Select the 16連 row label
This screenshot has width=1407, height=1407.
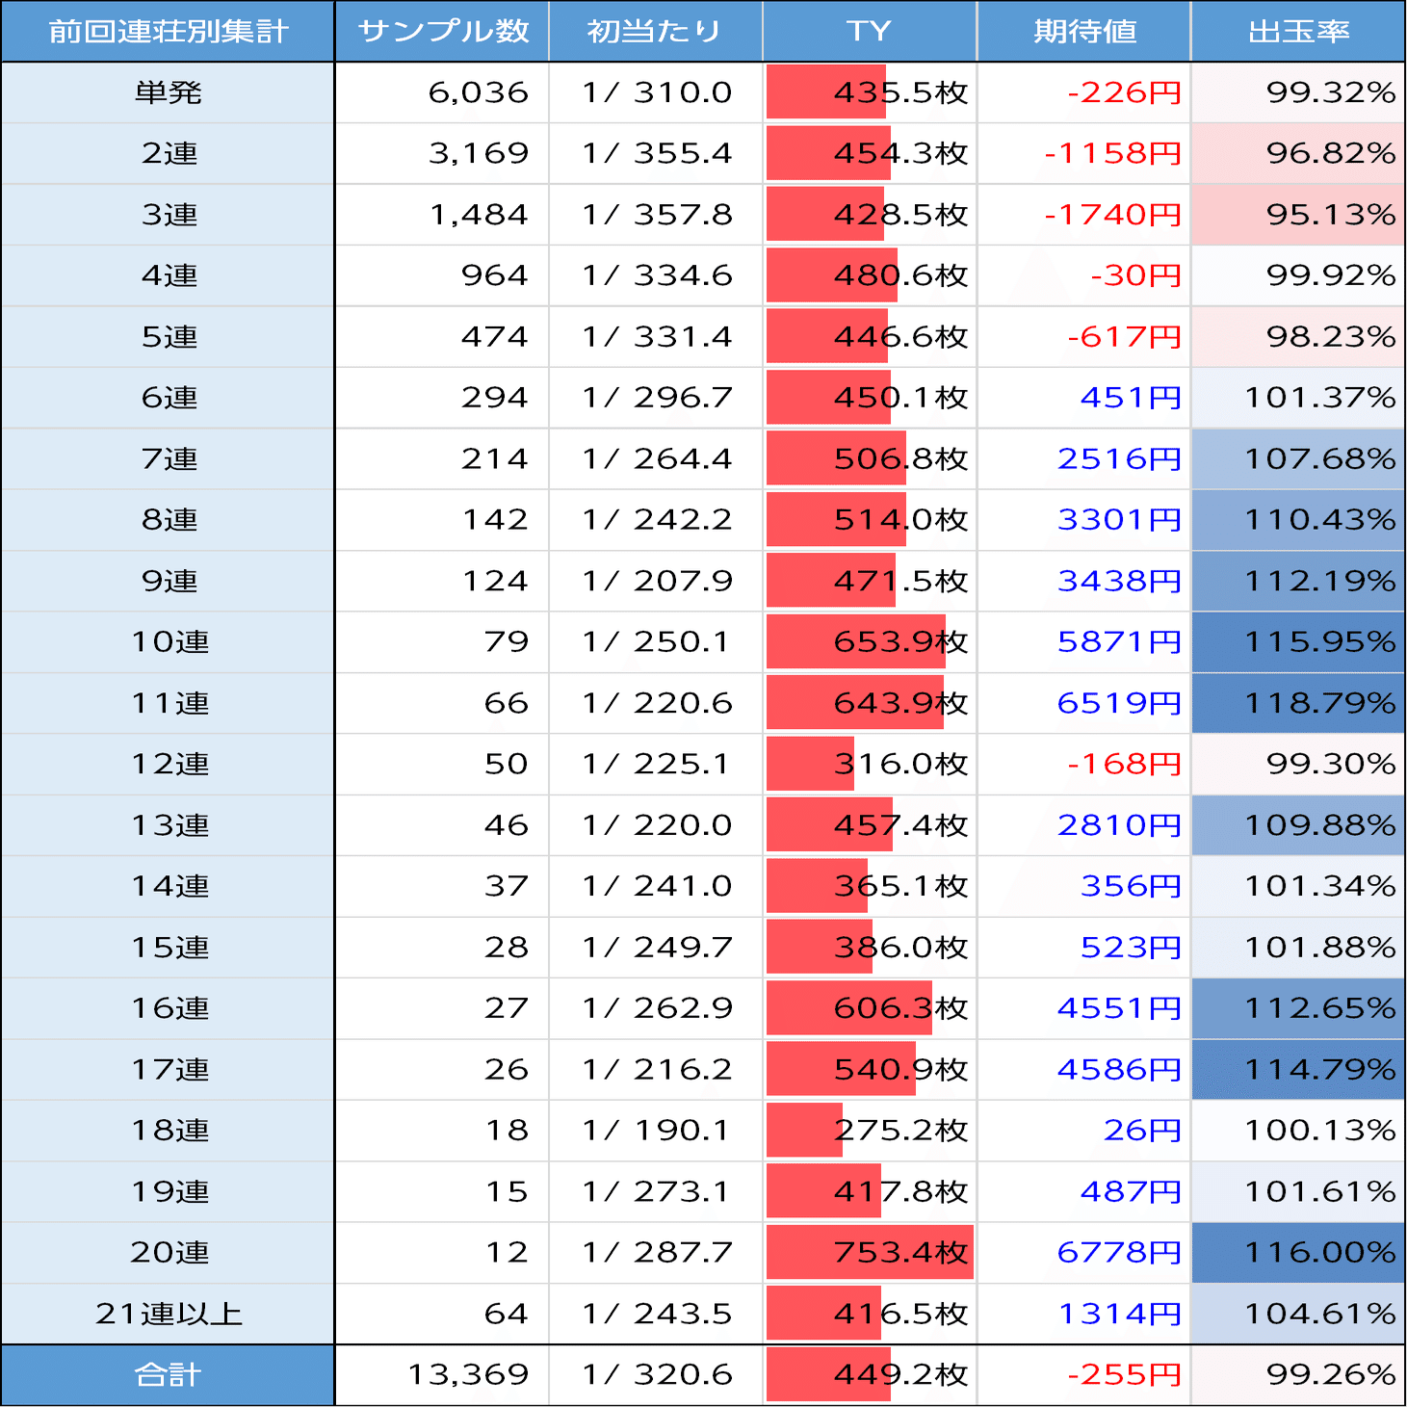point(168,1008)
